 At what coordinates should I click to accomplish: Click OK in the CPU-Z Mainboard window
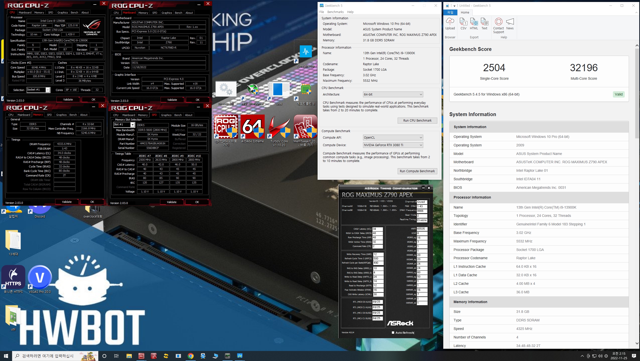pos(197,100)
